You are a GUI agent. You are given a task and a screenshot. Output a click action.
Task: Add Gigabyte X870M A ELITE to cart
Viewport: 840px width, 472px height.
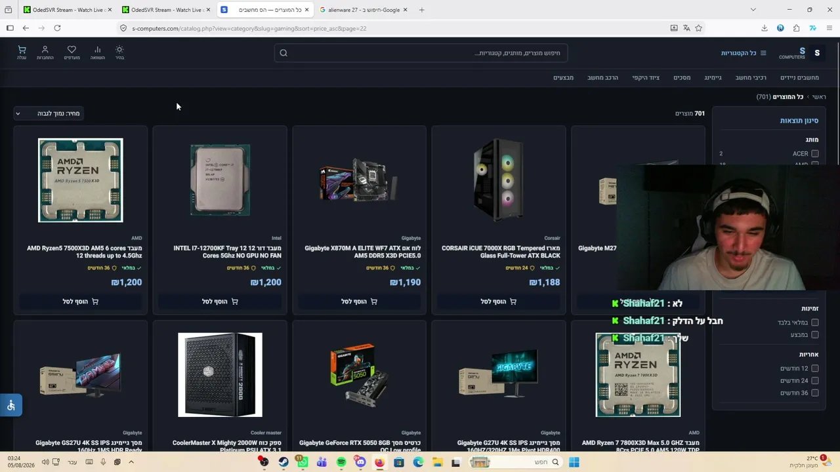coord(359,302)
